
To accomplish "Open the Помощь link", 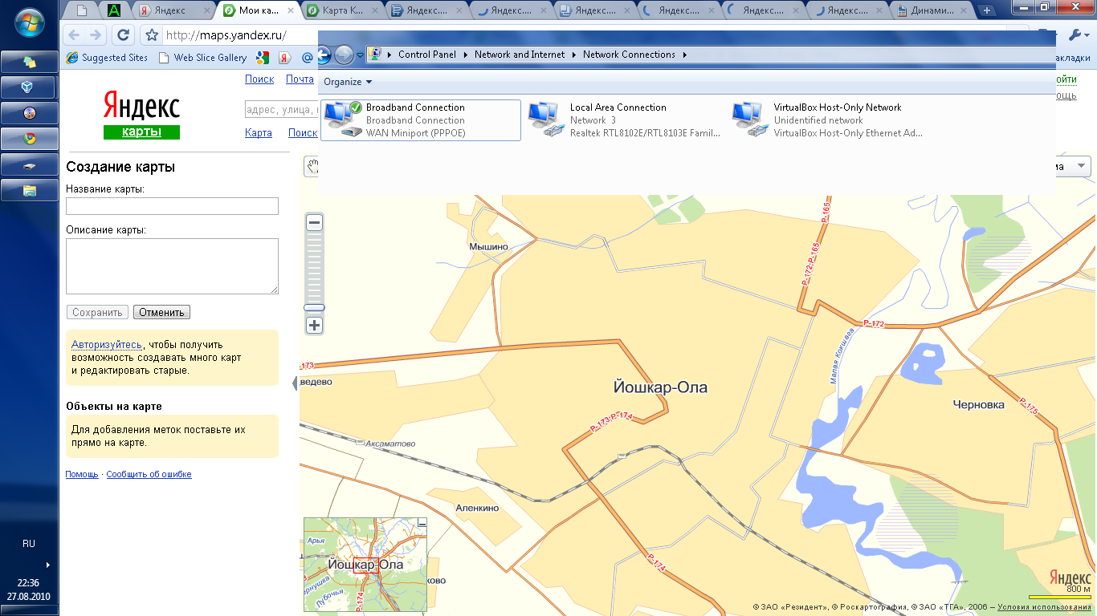I will coord(82,475).
